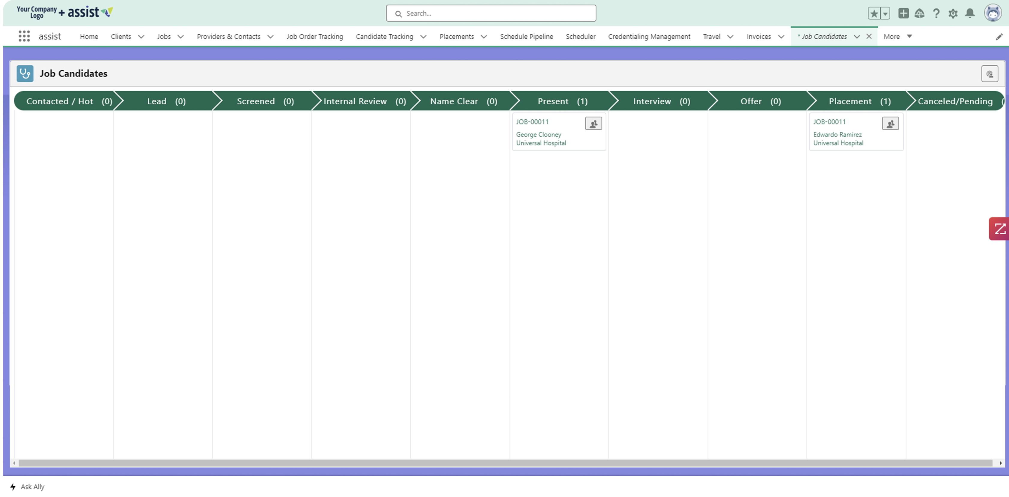Screen dimensions: 1009x497
Task: Click the scrollbar left arrow
Action: pyautogui.click(x=14, y=463)
